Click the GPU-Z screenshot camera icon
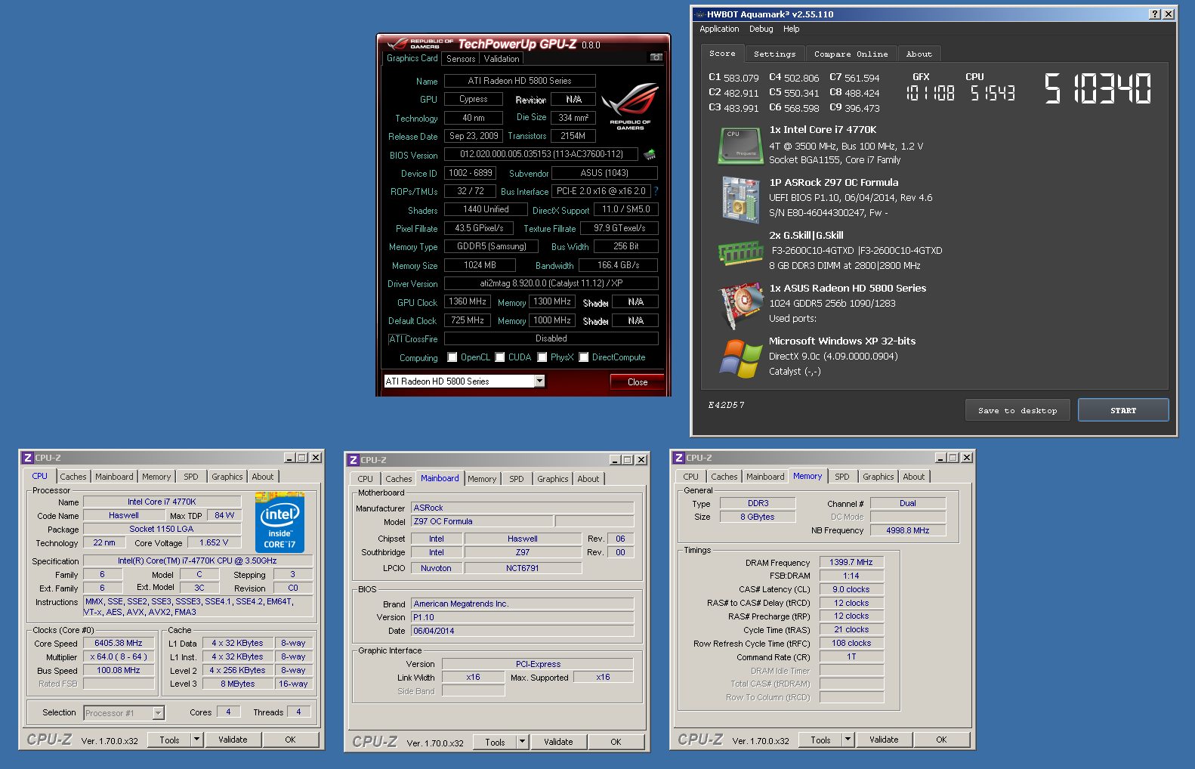1195x769 pixels. [x=656, y=57]
